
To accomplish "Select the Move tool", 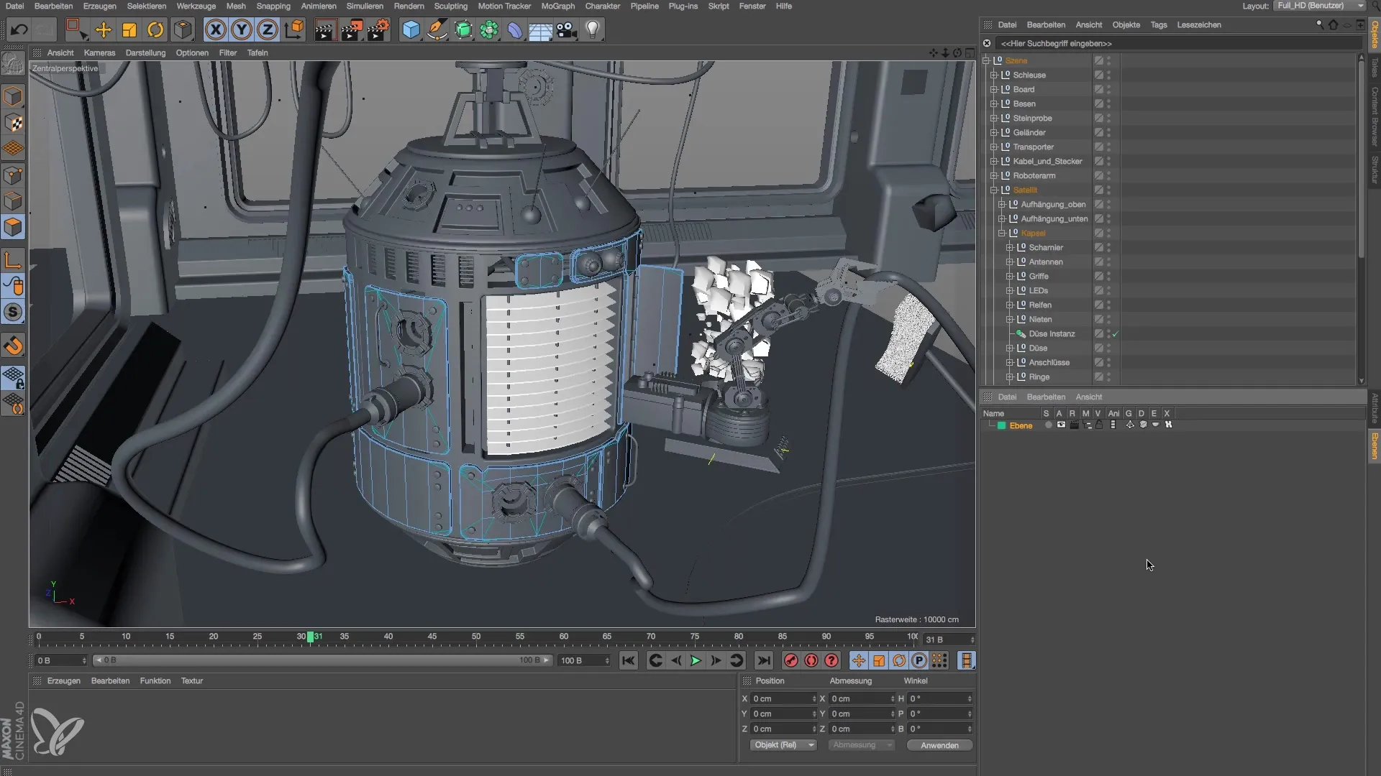I will pos(104,29).
